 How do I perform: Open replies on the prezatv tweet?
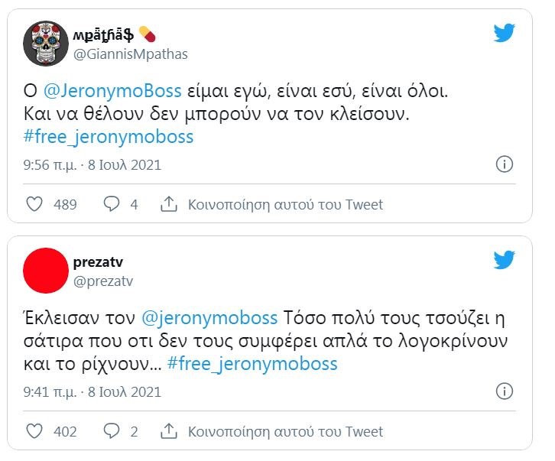coord(112,431)
